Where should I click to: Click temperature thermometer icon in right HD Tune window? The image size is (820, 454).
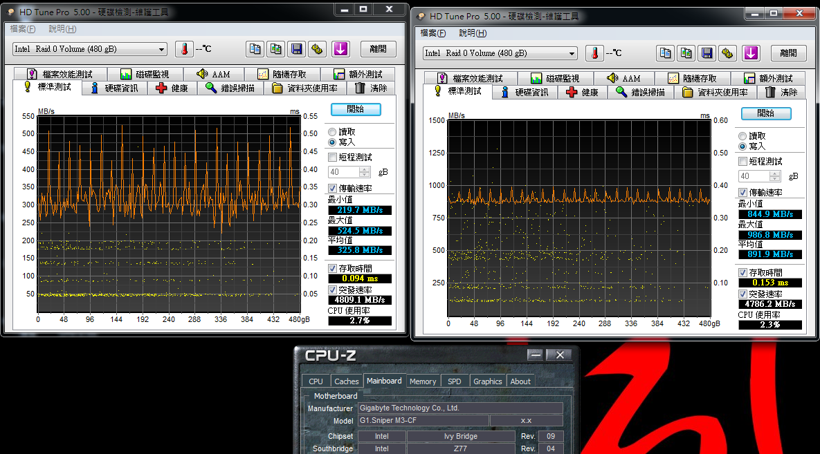pos(594,53)
